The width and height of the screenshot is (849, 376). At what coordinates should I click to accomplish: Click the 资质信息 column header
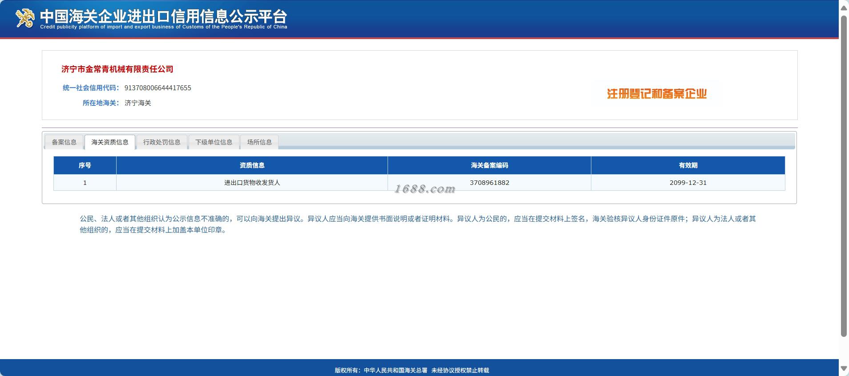point(252,165)
